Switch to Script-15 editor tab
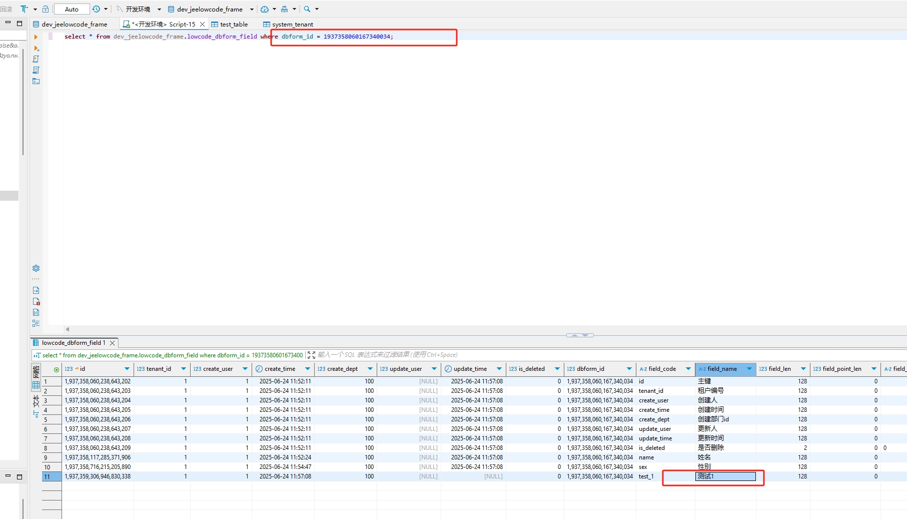The height and width of the screenshot is (519, 907). coord(164,24)
